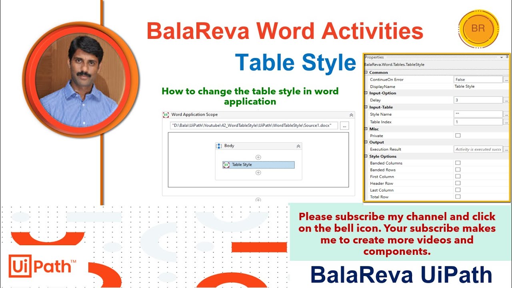The height and width of the screenshot is (288, 512).
Task: Click the 'Style Name' property label
Action: [x=381, y=114]
